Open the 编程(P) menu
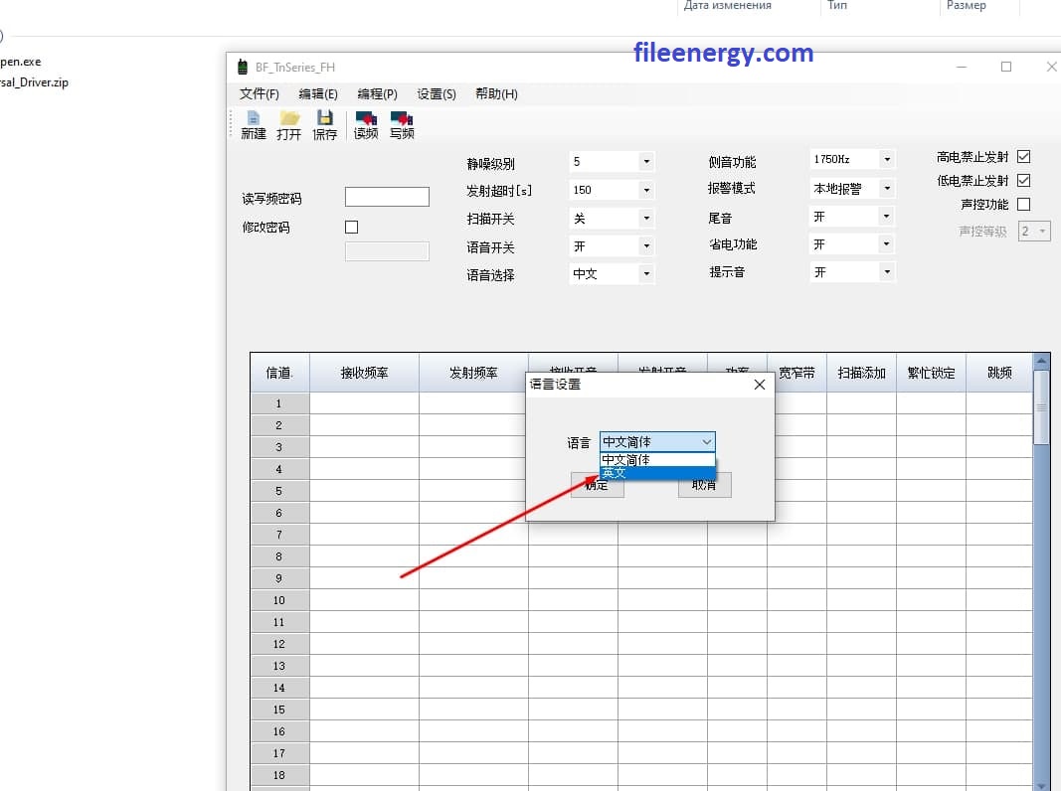Viewport: 1061px width, 791px height. (377, 94)
